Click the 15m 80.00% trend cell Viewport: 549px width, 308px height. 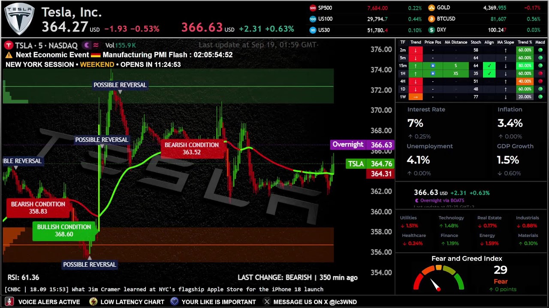tap(525, 65)
